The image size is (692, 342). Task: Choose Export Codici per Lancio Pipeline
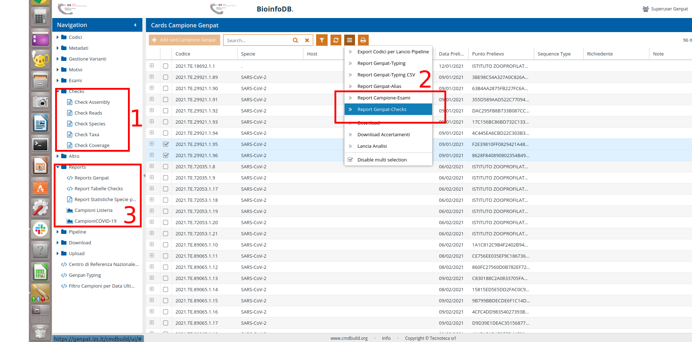pyautogui.click(x=393, y=52)
